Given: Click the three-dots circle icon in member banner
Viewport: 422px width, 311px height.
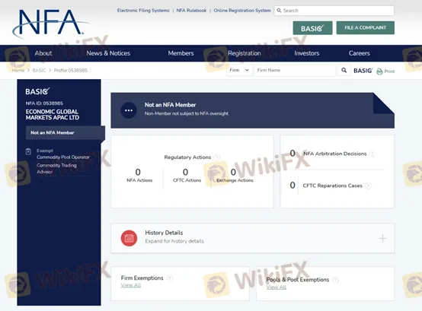Looking at the screenshot, I should (129, 110).
